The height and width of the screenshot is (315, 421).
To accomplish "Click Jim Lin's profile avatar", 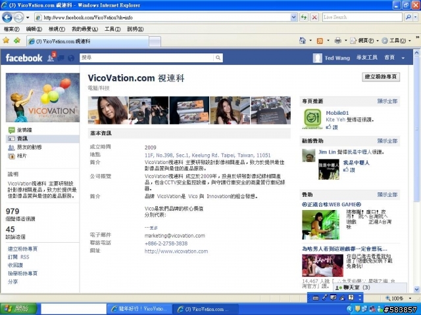I will [309, 156].
